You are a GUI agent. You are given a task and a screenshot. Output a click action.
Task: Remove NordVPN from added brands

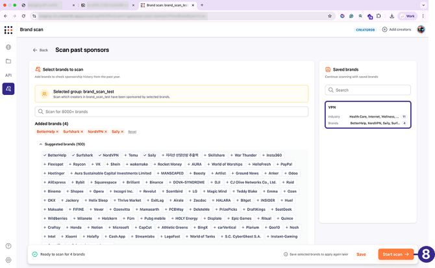pyautogui.click(x=106, y=131)
